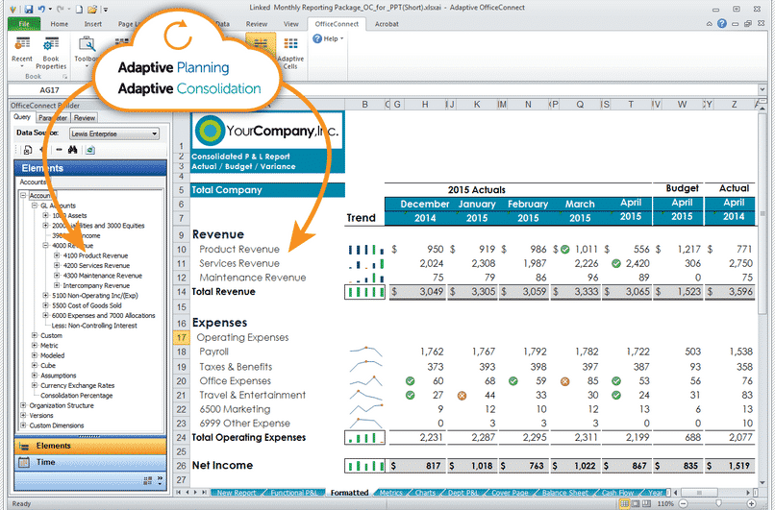Expand the 5500 Cost of Goods Sold node
The height and width of the screenshot is (510, 775).
click(45, 305)
